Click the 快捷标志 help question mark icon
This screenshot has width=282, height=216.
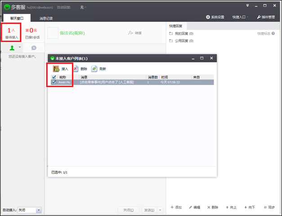(273, 34)
